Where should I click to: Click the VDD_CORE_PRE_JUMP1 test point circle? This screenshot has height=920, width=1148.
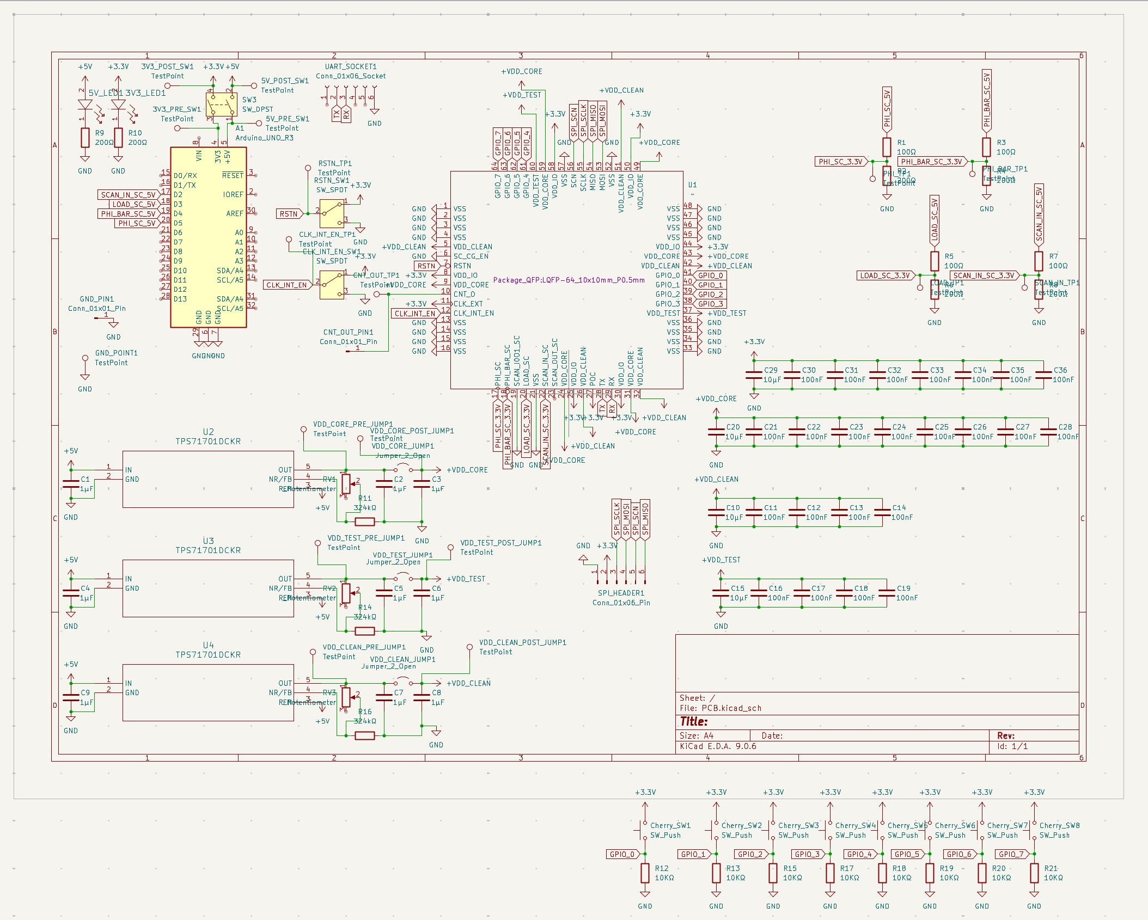coord(303,430)
